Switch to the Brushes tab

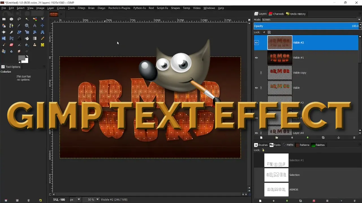(x=261, y=145)
